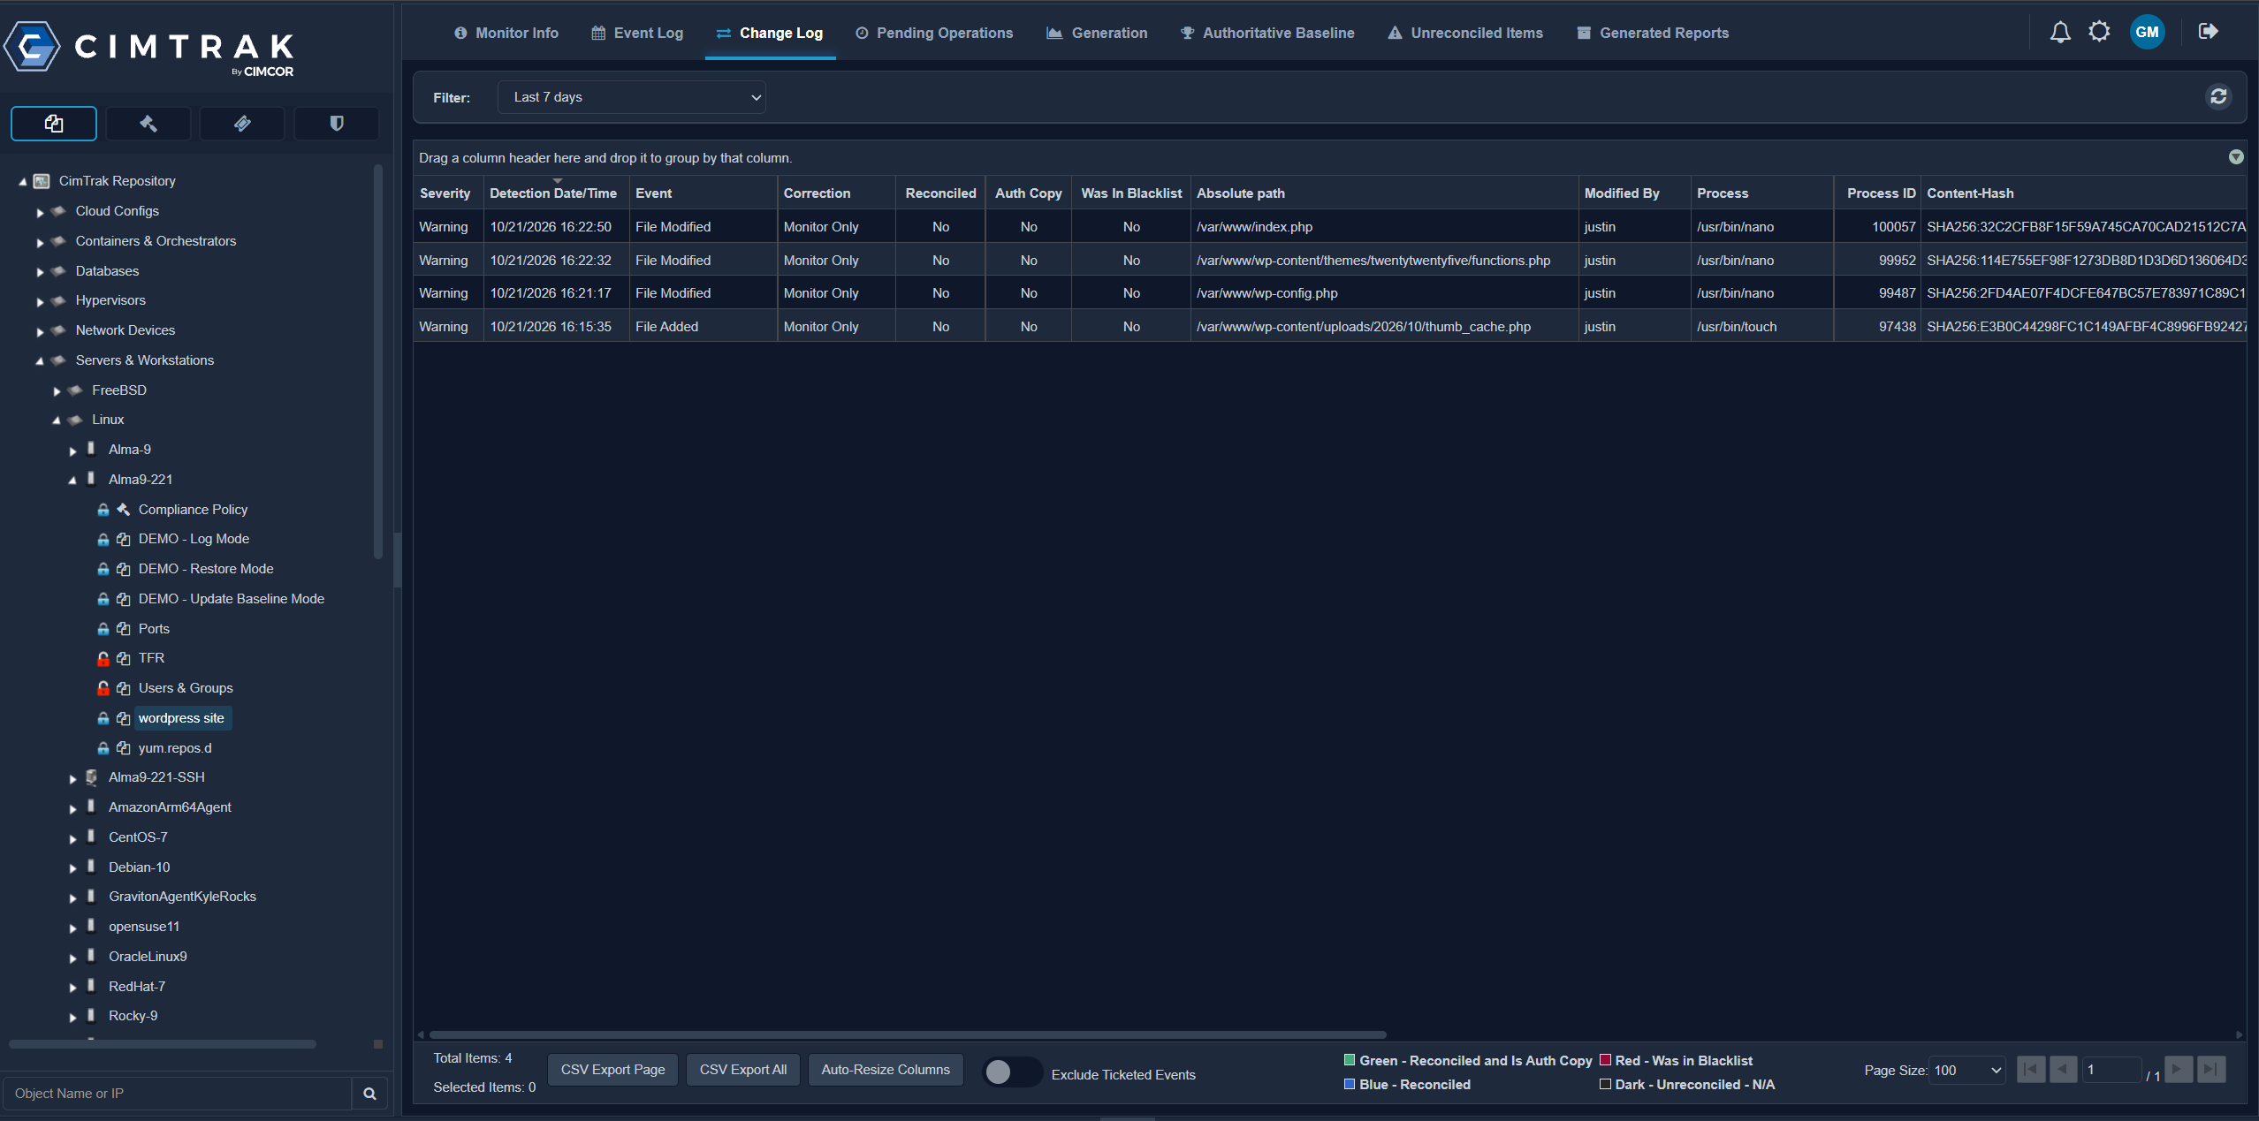Image resolution: width=2259 pixels, height=1121 pixels.
Task: Open Unreconciled Items tab
Action: (1465, 33)
